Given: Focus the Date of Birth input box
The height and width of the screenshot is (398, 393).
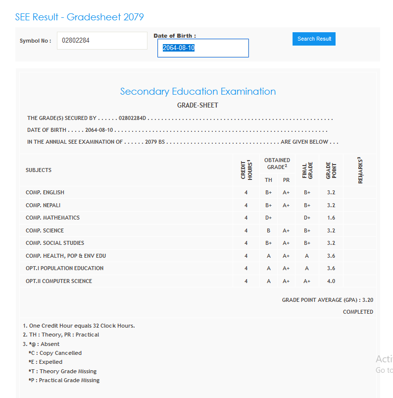Looking at the screenshot, I should [x=203, y=48].
